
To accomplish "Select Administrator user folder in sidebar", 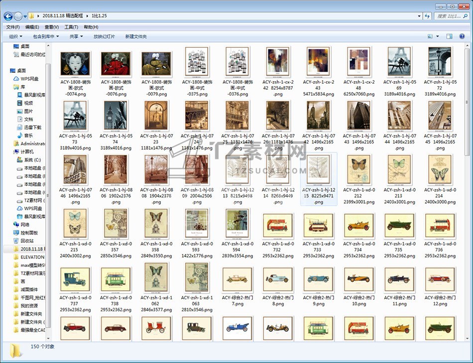I will (x=29, y=143).
